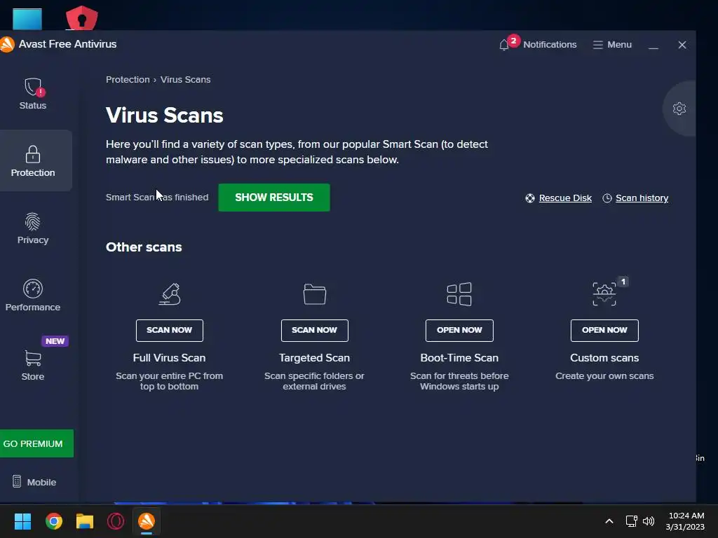
Task: Click the Full Virus Scan title text
Action: tap(170, 358)
